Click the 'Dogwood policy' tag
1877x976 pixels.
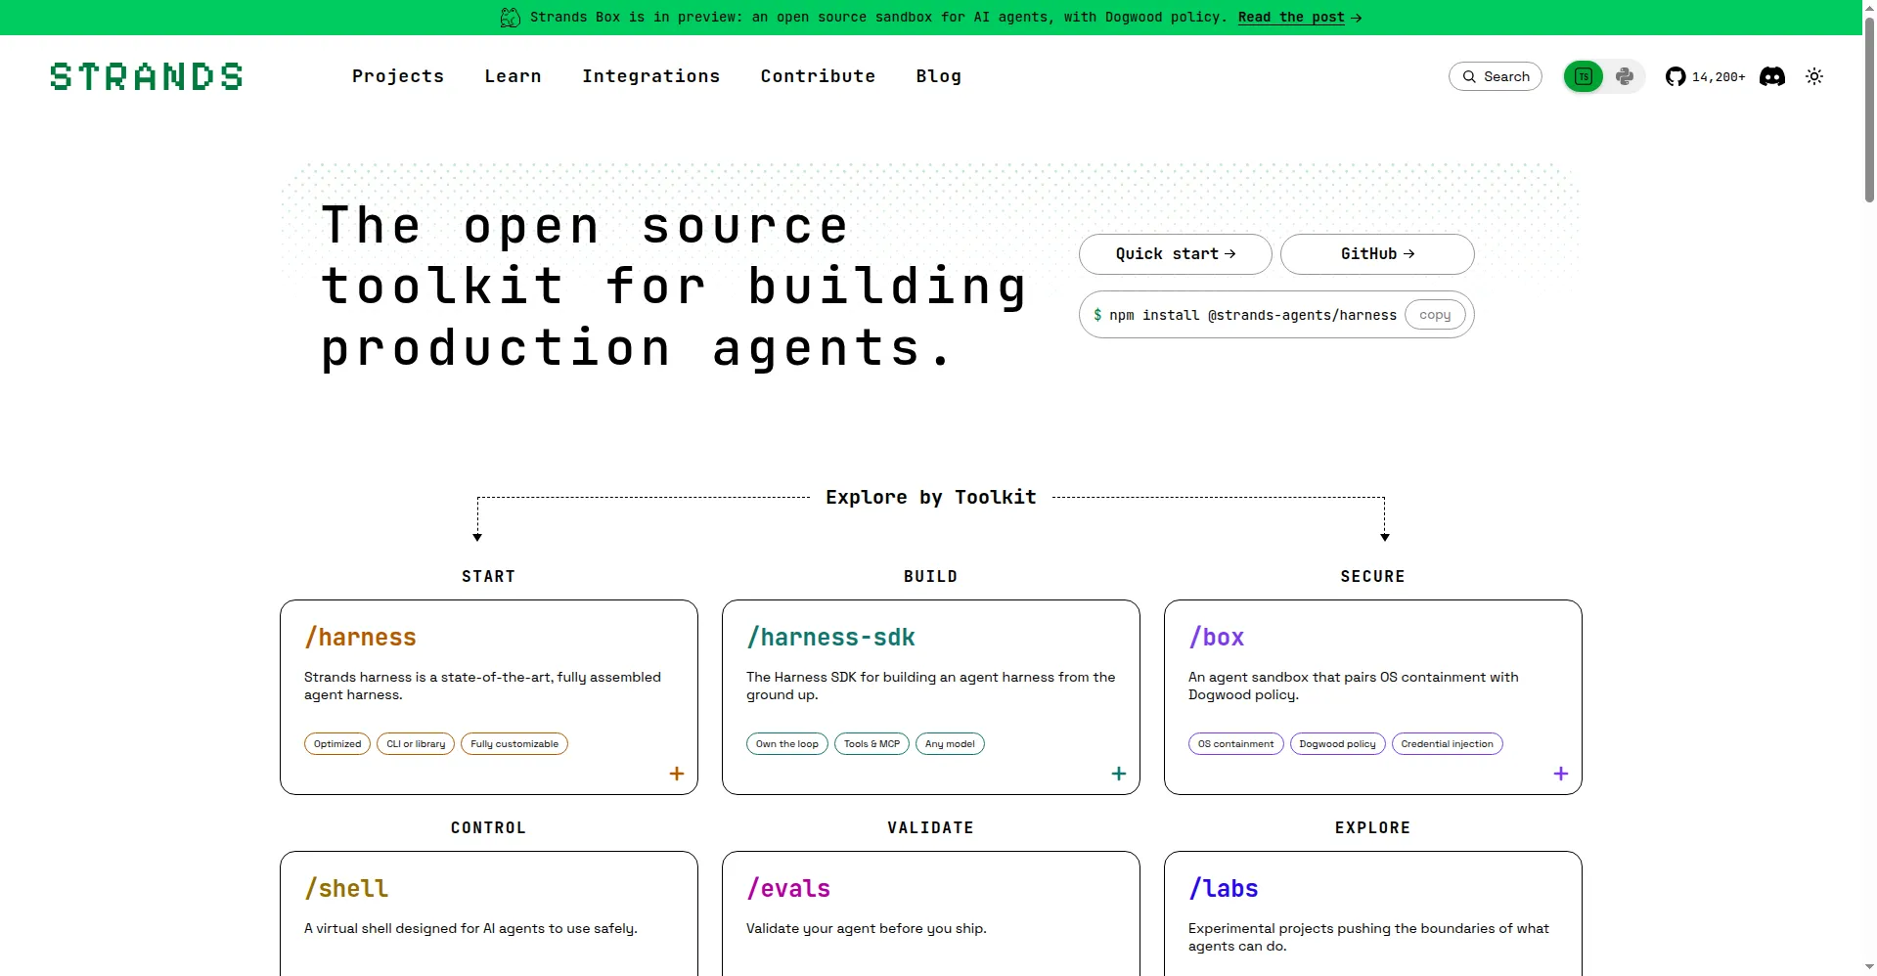(x=1338, y=744)
